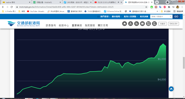Image resolution: width=185 pixels, height=99 pixels.
Task: Click the ENGLISH language button
Action: [173, 24]
